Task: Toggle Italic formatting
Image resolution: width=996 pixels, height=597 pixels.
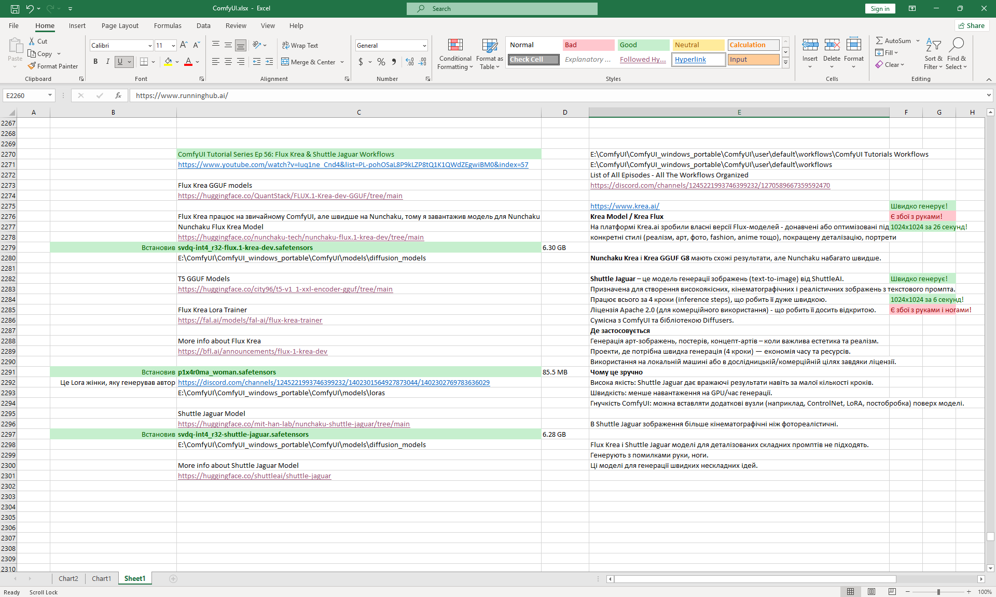Action: [x=107, y=62]
